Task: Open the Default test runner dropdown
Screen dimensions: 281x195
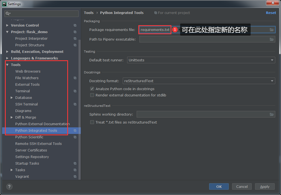Action: (201, 60)
